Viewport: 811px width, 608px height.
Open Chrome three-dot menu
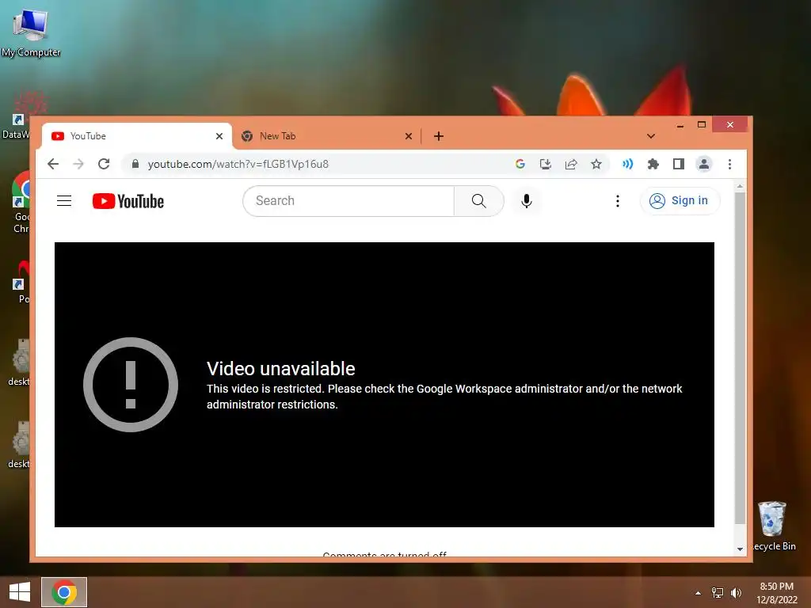pyautogui.click(x=729, y=164)
